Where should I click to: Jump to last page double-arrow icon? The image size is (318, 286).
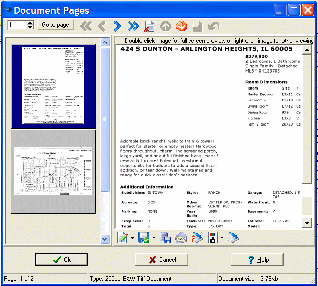[133, 25]
